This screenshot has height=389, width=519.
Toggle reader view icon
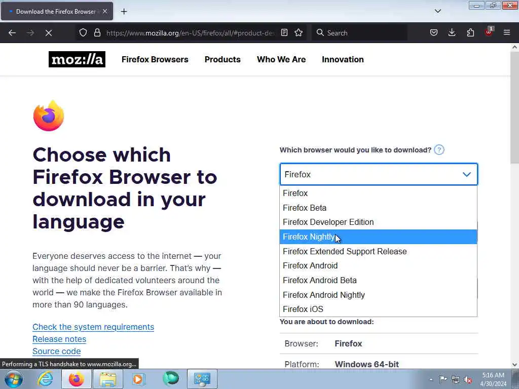(x=284, y=33)
